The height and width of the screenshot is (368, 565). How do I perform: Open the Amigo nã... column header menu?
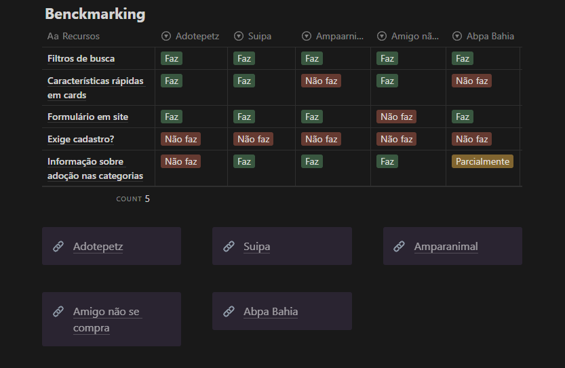(408, 36)
